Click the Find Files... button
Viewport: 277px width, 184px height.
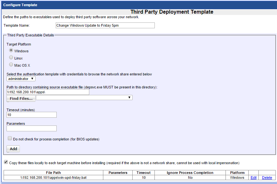[21, 98]
